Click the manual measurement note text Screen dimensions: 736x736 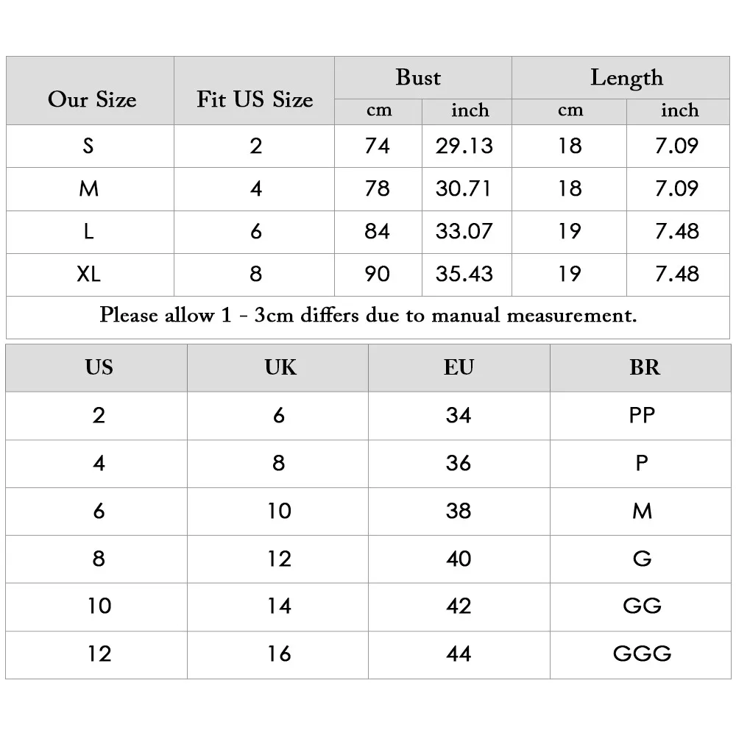coord(368,316)
